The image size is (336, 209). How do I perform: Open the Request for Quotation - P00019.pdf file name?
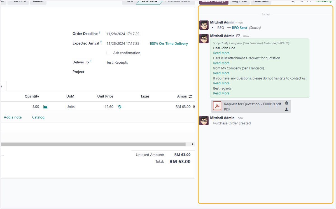253,104
